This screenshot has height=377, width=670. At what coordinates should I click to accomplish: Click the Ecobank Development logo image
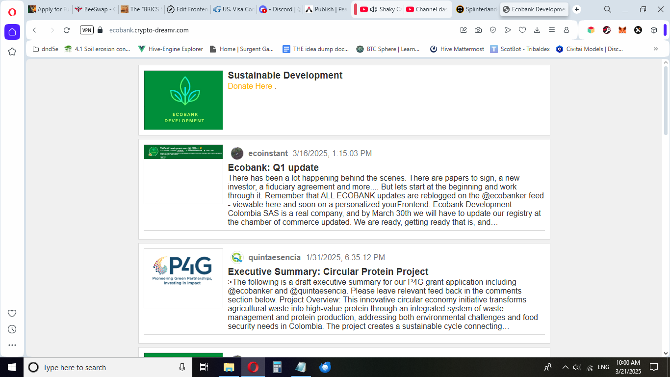click(183, 100)
